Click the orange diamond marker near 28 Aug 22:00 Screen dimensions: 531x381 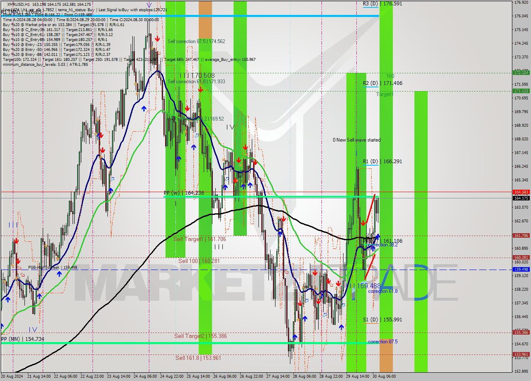click(336, 289)
